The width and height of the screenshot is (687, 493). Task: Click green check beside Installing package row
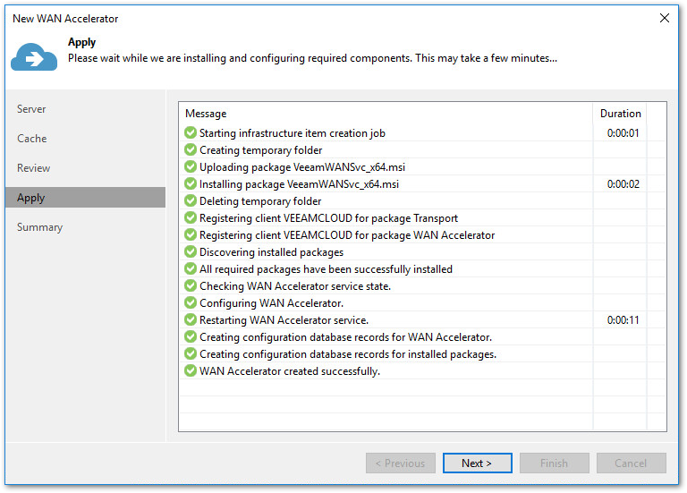(191, 184)
